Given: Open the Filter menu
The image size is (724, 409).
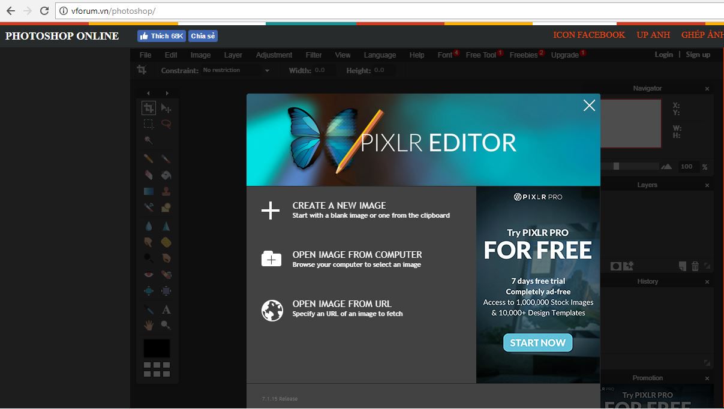Looking at the screenshot, I should tap(314, 55).
